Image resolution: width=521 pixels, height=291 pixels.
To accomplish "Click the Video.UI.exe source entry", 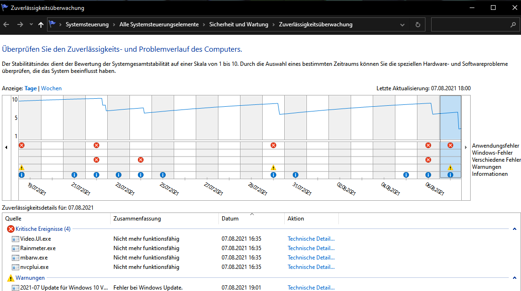I will point(36,239).
